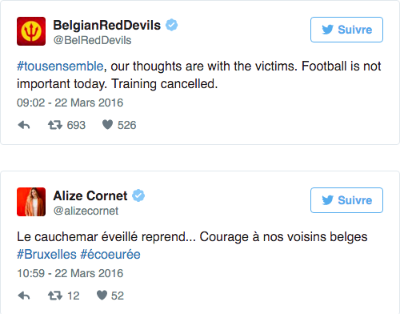
Task: Open the @alizecornet handle
Action: [86, 211]
